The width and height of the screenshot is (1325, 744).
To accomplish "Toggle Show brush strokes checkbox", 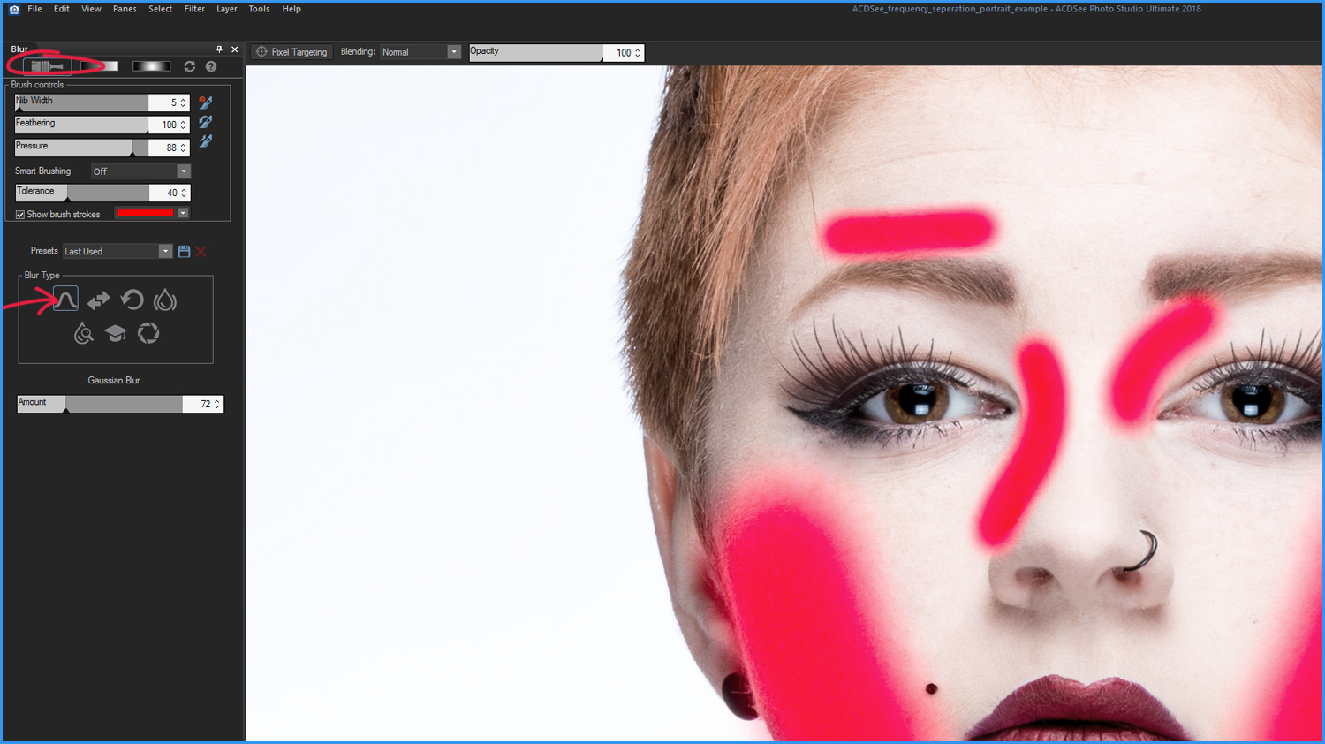I will (20, 215).
